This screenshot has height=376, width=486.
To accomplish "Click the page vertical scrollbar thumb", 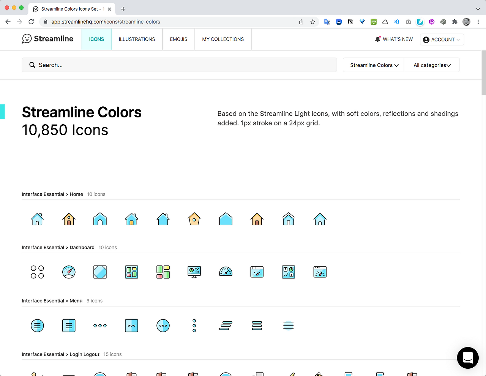I will tap(484, 72).
